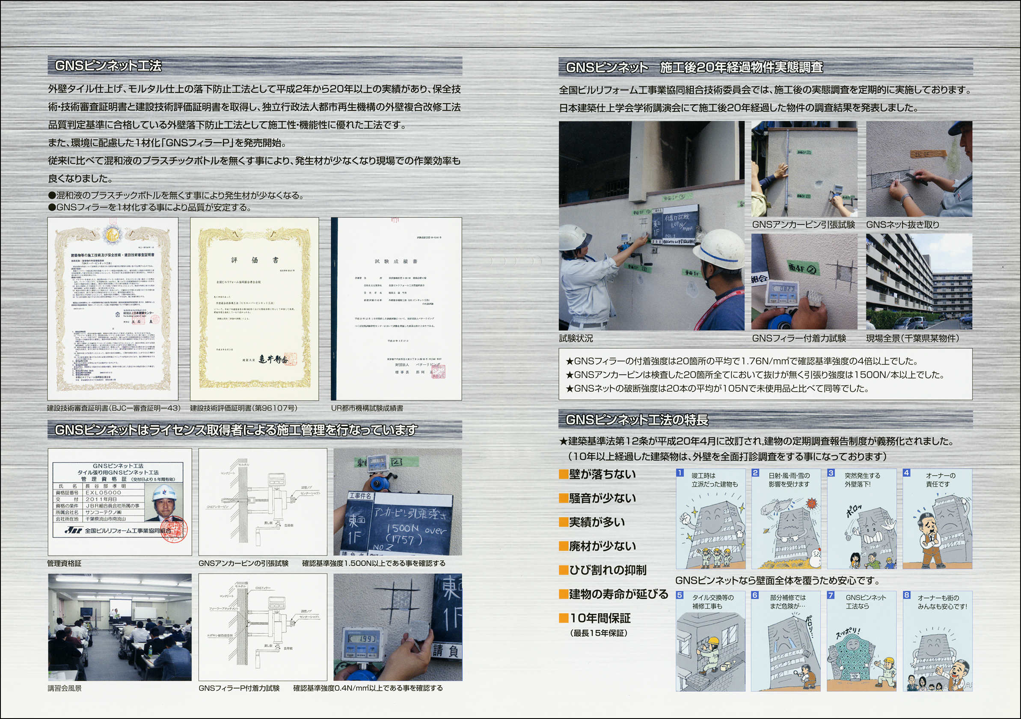Click the feature text 廃材が少ない

[602, 546]
